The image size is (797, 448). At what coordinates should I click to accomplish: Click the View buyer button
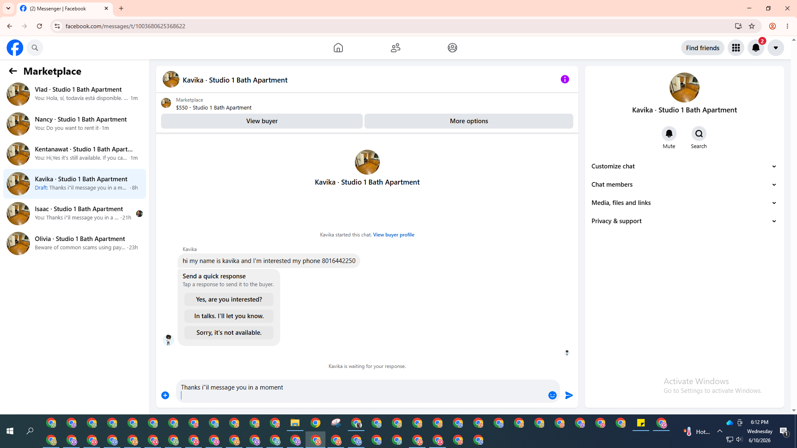point(262,121)
